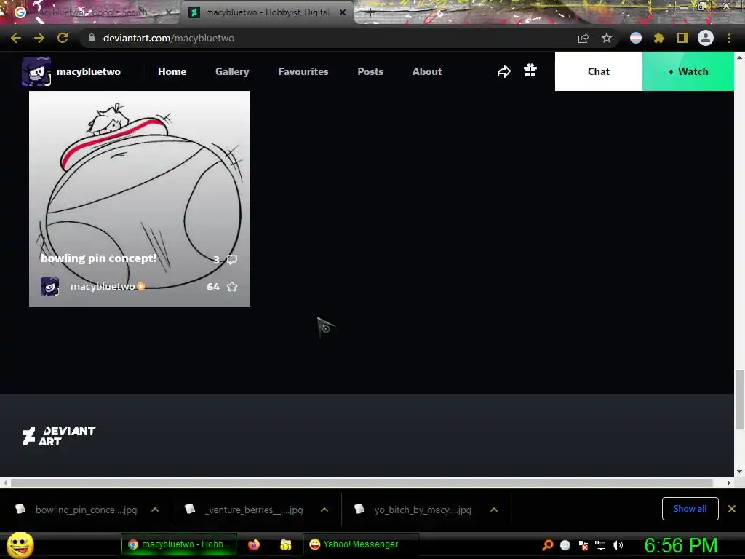Screen dimensions: 745x559
Task: Open the Favourites section
Action: point(303,71)
